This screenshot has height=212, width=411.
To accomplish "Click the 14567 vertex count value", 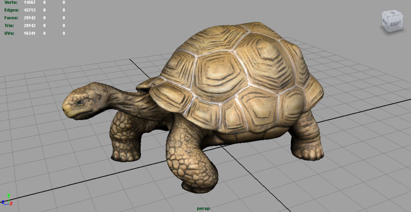I will pos(29,2).
